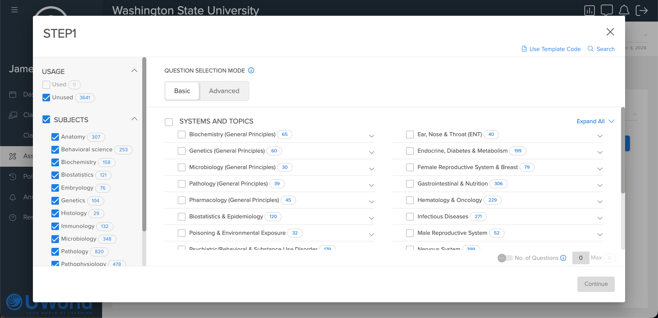Click the number of questions input field

pyautogui.click(x=581, y=258)
